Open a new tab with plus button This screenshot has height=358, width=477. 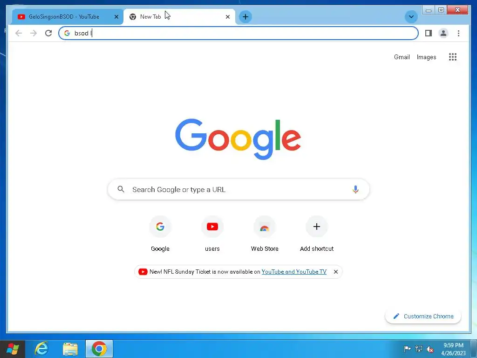245,17
